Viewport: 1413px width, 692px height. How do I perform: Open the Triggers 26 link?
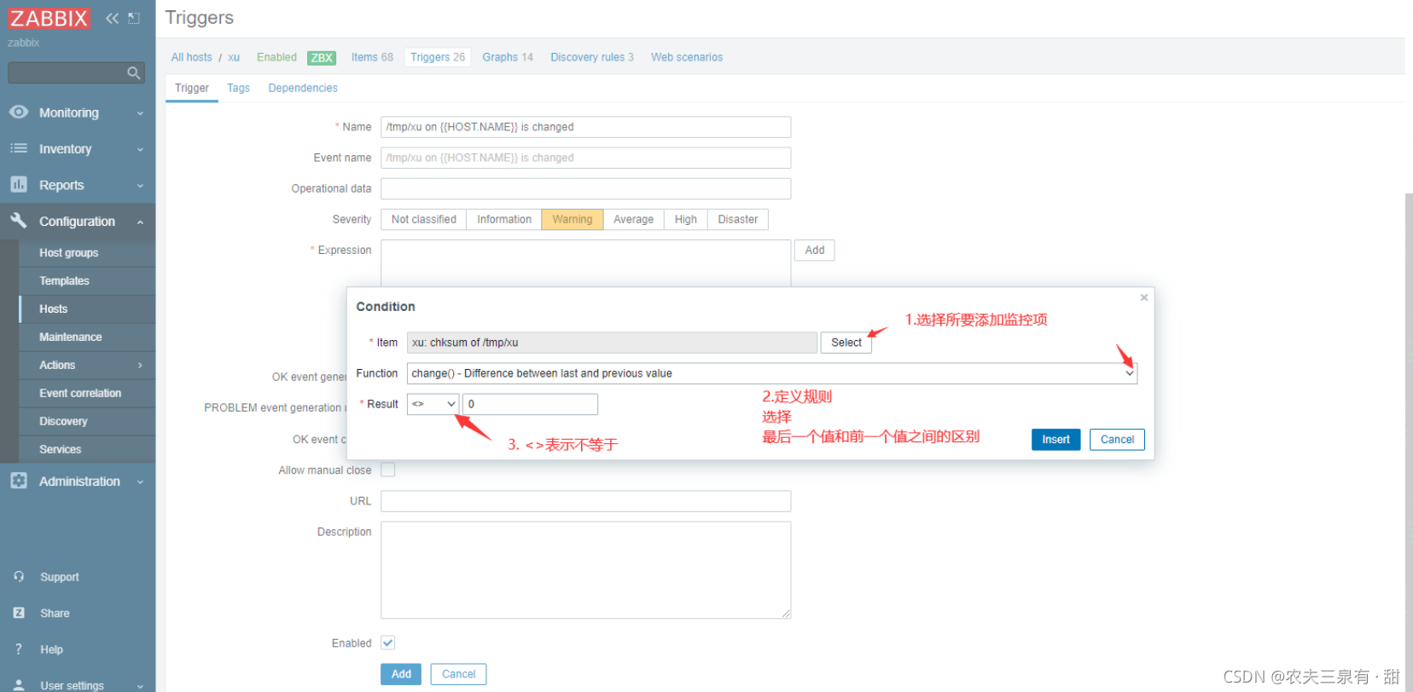(x=438, y=57)
